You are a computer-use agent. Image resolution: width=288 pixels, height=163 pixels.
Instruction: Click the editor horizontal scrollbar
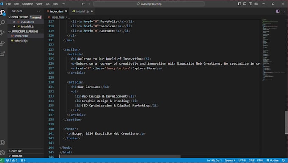tap(120, 157)
